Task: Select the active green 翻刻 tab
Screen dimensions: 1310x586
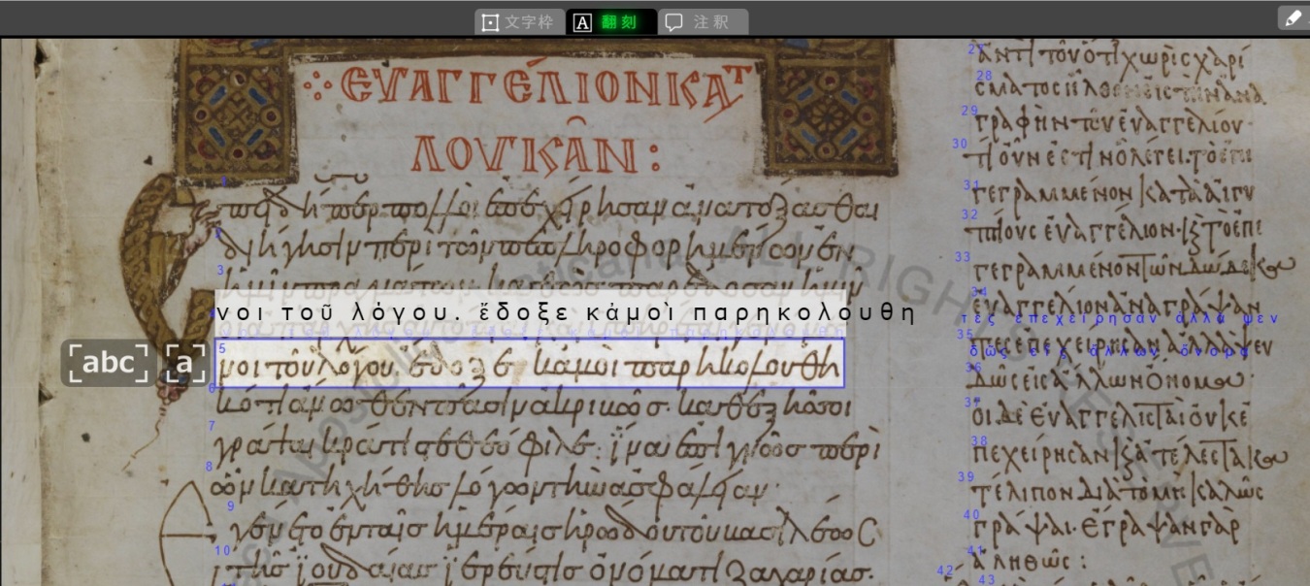Action: coord(621,21)
